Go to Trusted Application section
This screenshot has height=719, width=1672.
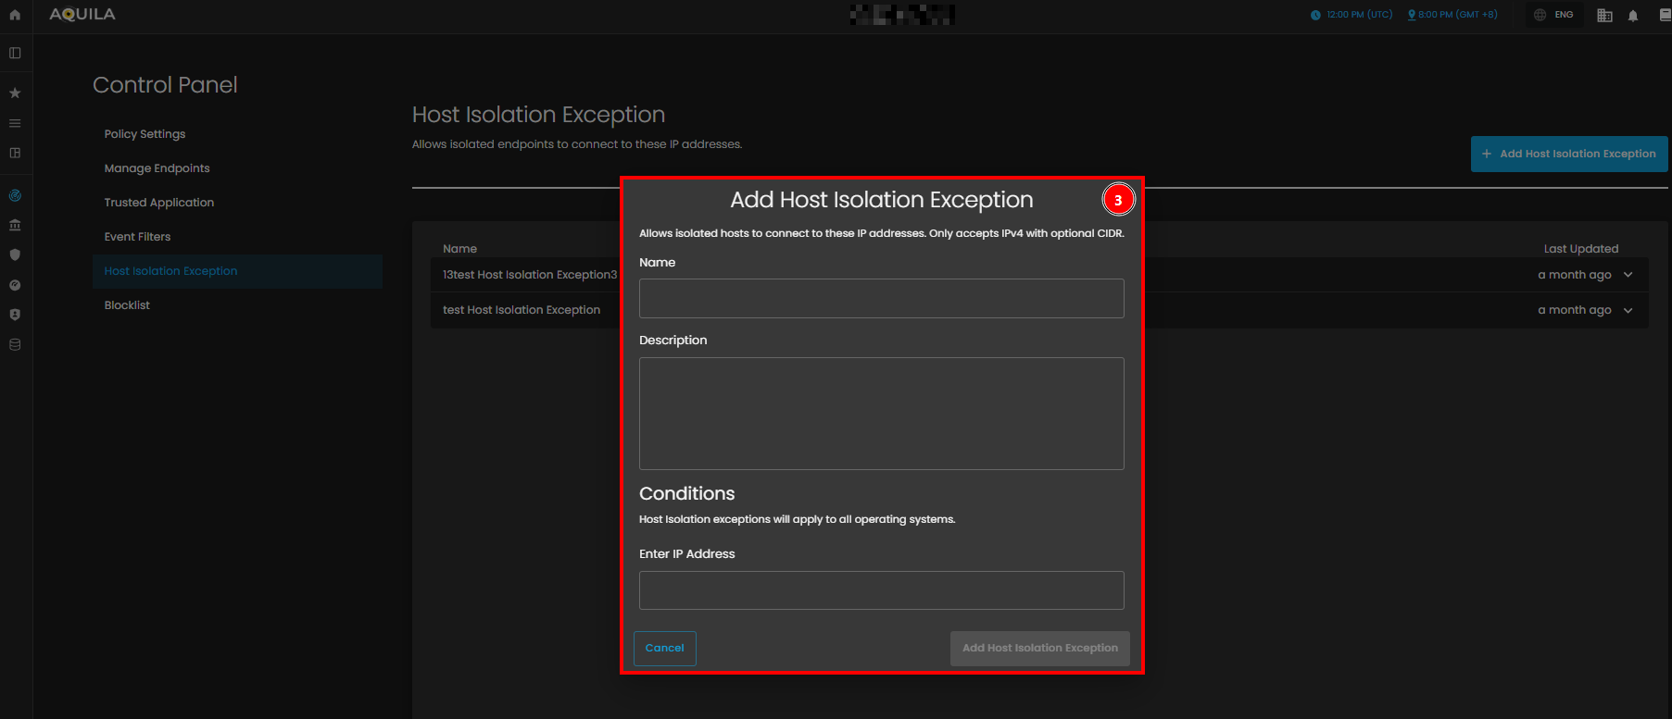pos(158,203)
